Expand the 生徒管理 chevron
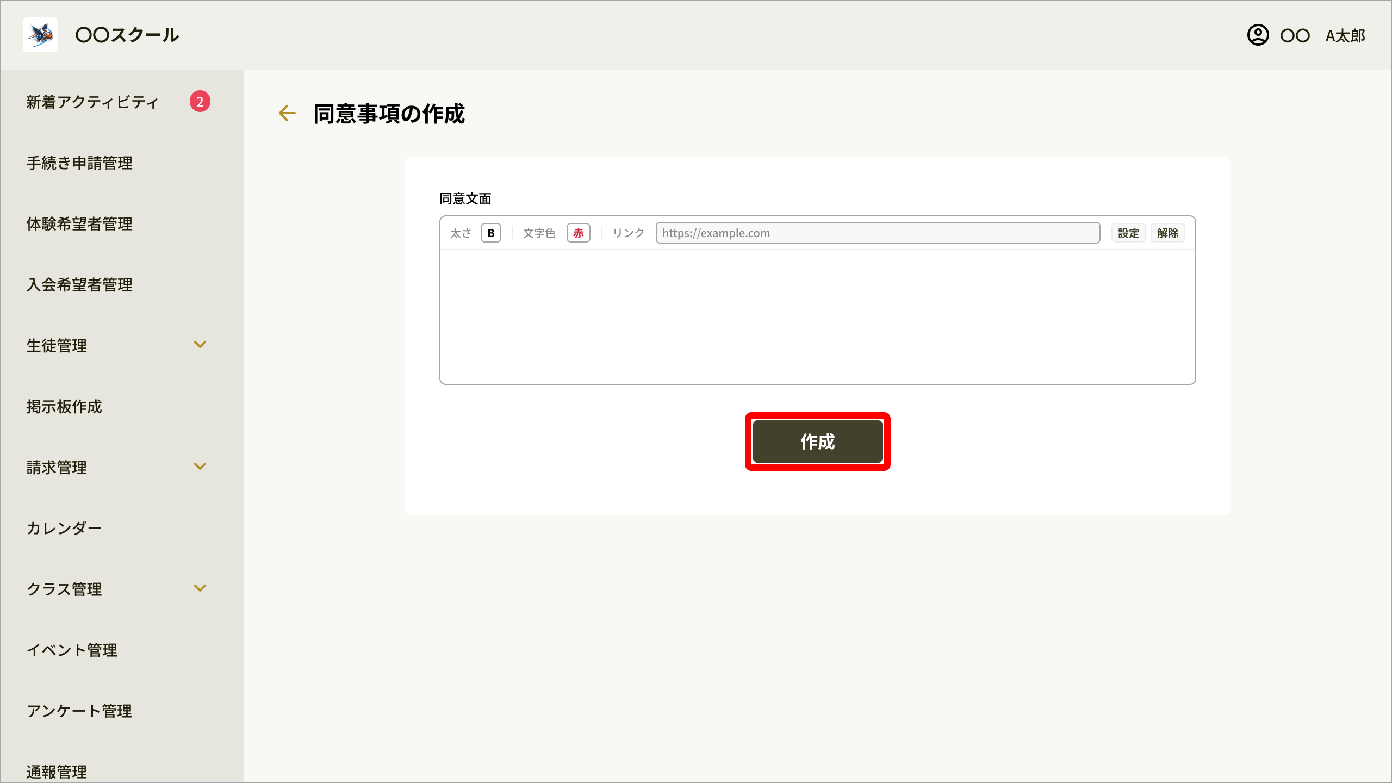This screenshot has width=1392, height=783. 200,345
